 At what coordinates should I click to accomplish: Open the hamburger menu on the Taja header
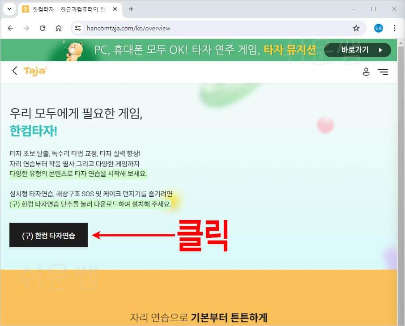pyautogui.click(x=383, y=71)
